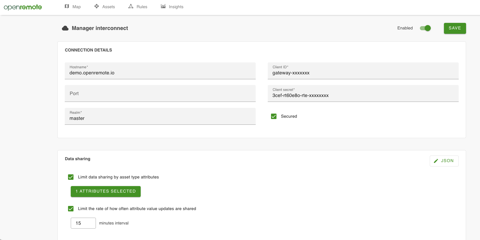Click the Assets diamond icon
This screenshot has height=240, width=480.
97,6
